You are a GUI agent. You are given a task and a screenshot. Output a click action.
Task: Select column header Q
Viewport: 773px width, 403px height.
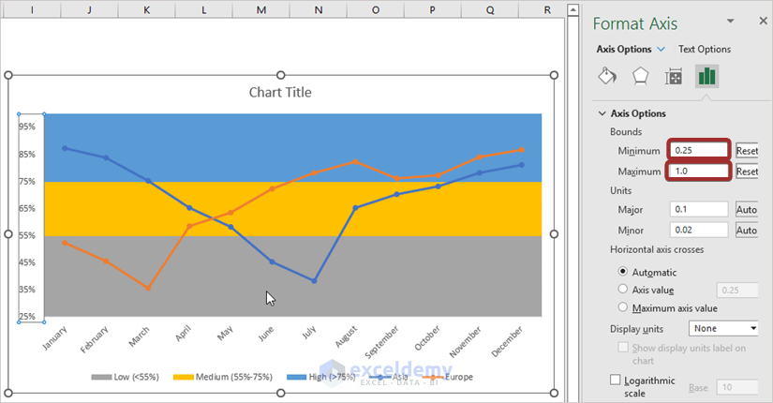(x=490, y=9)
